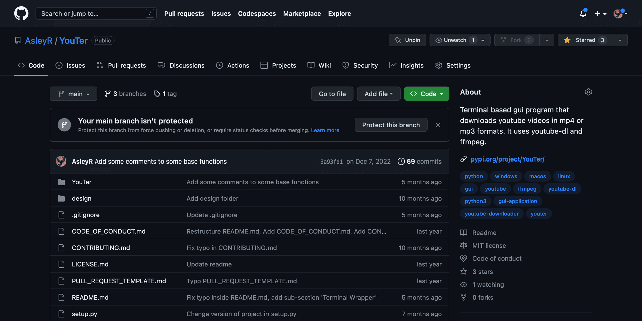Viewport: 642px width, 321px height.
Task: Open the Unwatch options caret
Action: (483, 40)
